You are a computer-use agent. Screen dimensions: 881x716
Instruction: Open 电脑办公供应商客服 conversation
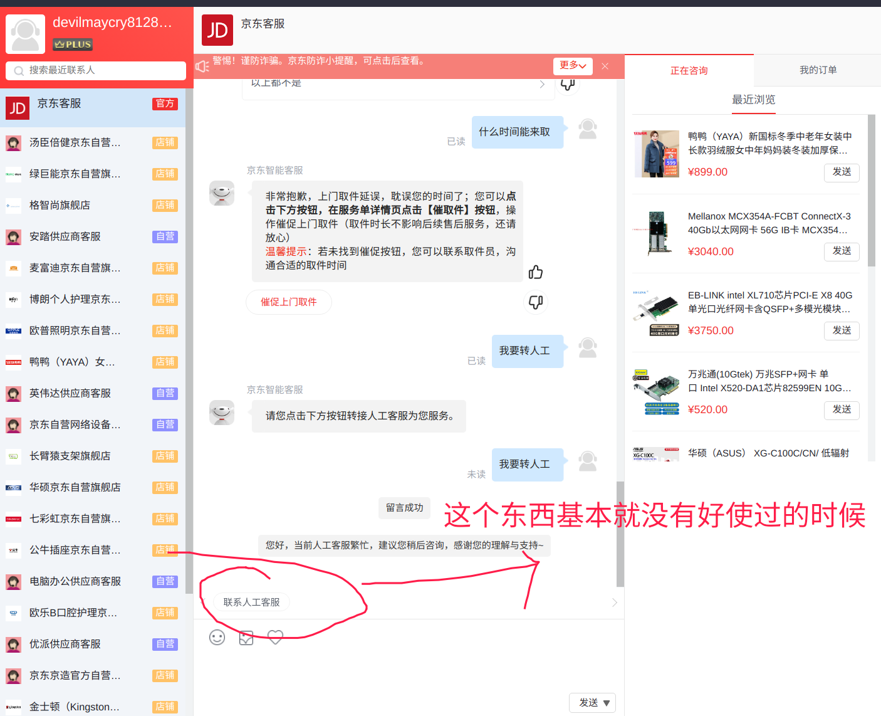tap(93, 582)
